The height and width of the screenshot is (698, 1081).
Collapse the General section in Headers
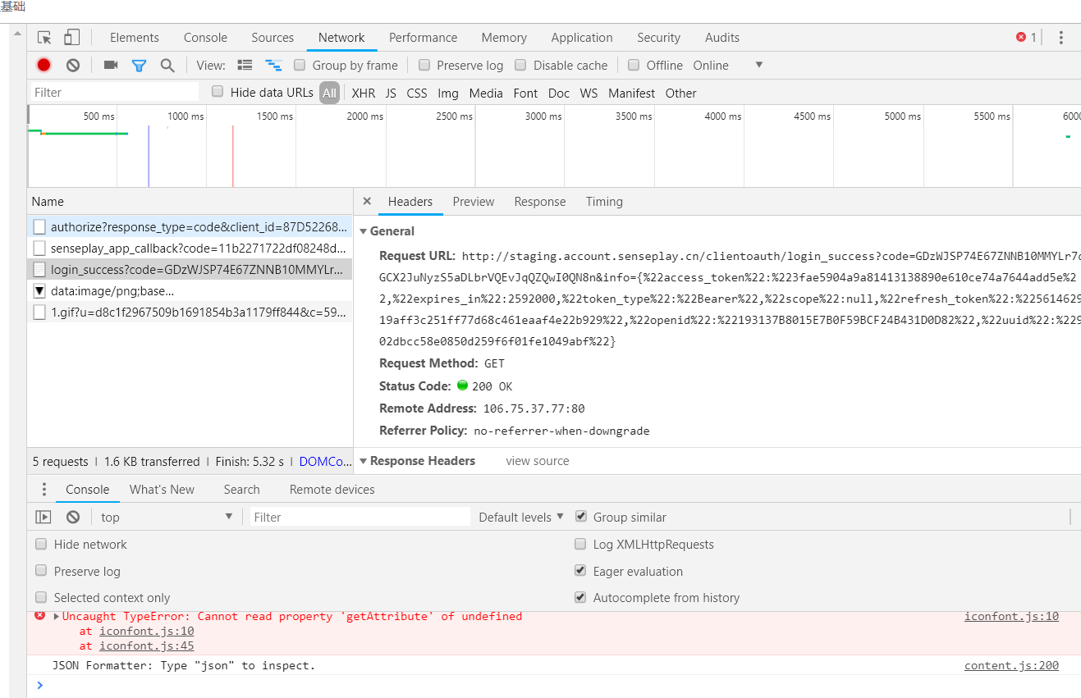pyautogui.click(x=363, y=230)
